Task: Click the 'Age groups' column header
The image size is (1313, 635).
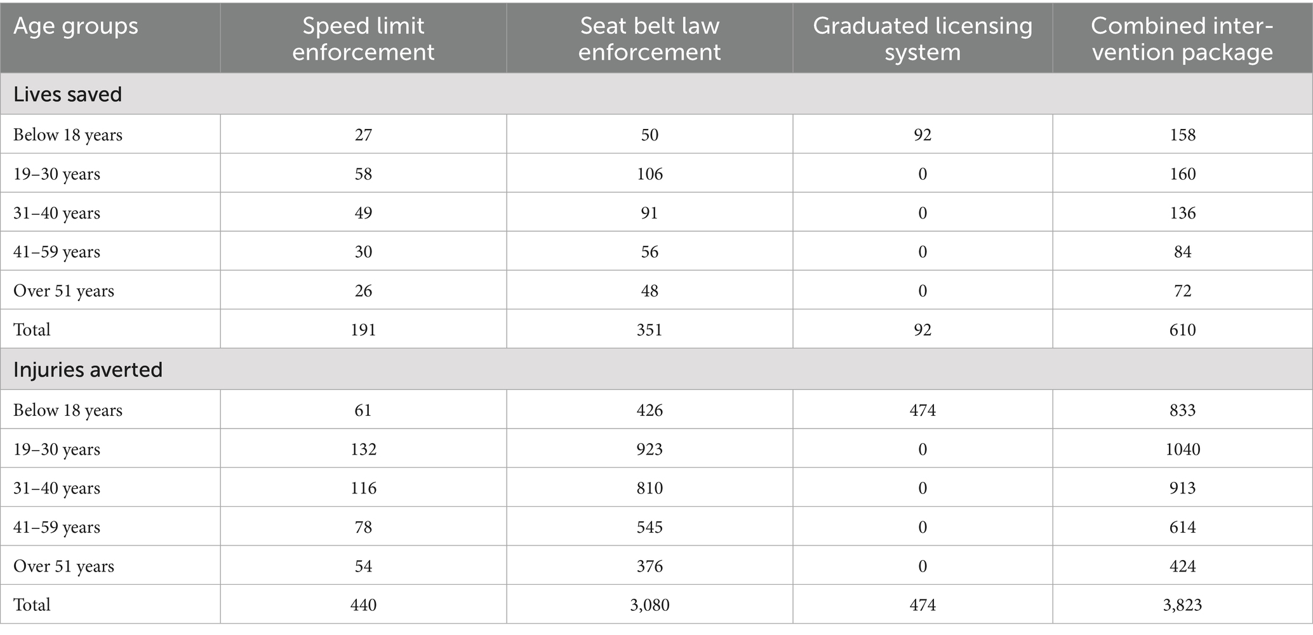Action: pyautogui.click(x=76, y=26)
